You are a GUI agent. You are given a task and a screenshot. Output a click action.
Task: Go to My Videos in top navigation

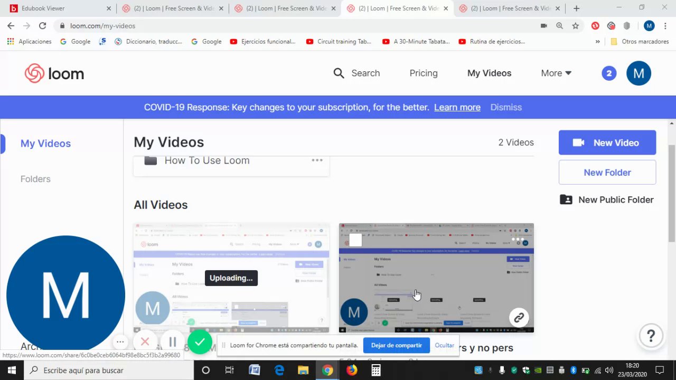pos(489,73)
